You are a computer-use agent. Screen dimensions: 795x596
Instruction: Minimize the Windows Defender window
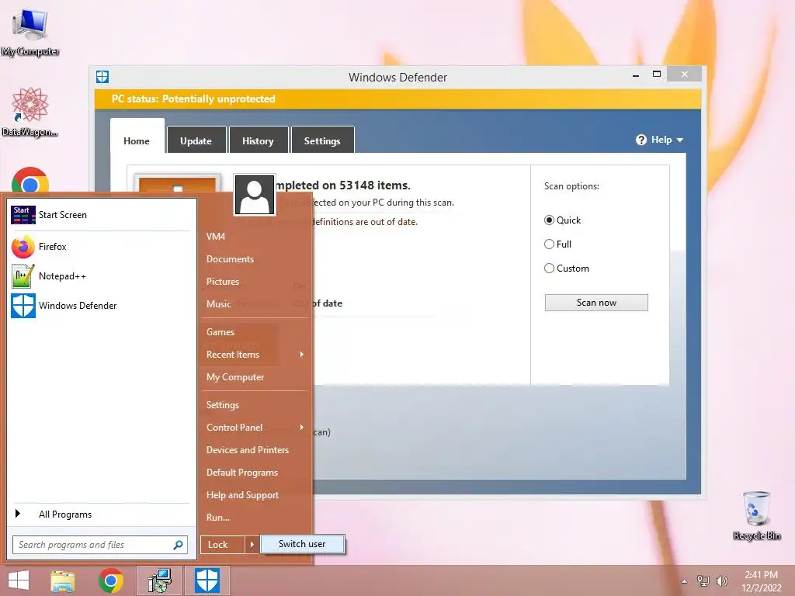(x=636, y=75)
